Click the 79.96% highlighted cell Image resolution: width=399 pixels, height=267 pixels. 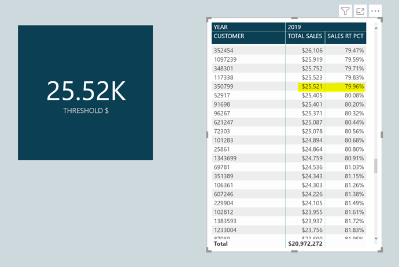(354, 87)
